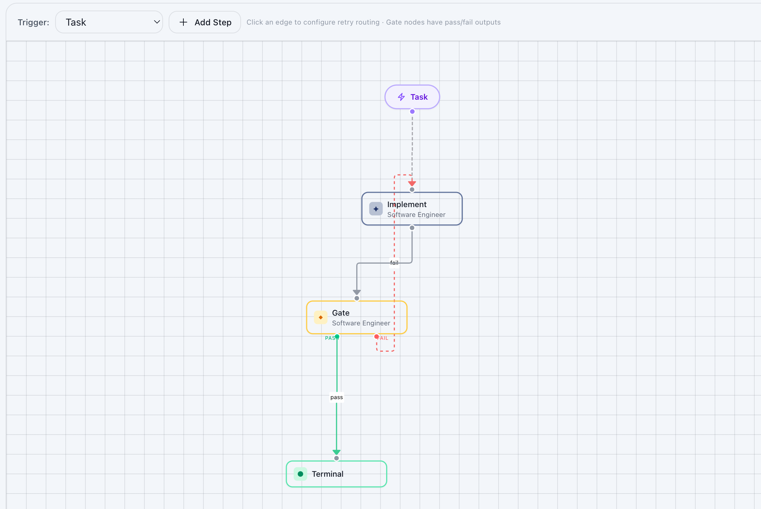This screenshot has height=509, width=761.
Task: Select the Terminal node
Action: [x=337, y=474]
